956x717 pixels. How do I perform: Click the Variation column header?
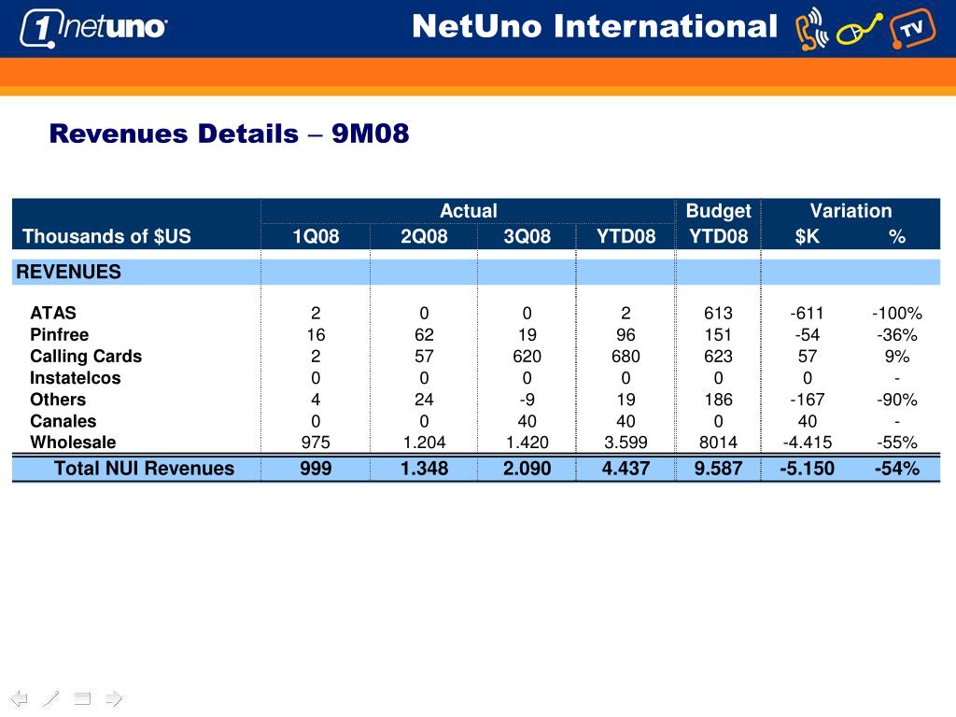pyautogui.click(x=851, y=211)
